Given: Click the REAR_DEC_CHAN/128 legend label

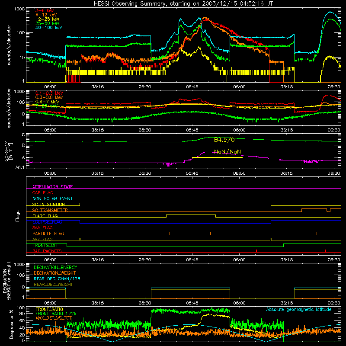Looking at the screenshot, I should pyautogui.click(x=57, y=279).
